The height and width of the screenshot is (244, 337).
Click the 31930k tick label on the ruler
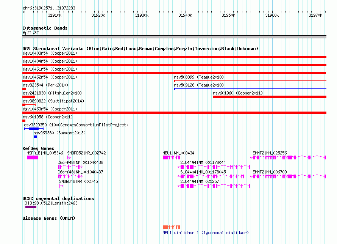[142, 15]
